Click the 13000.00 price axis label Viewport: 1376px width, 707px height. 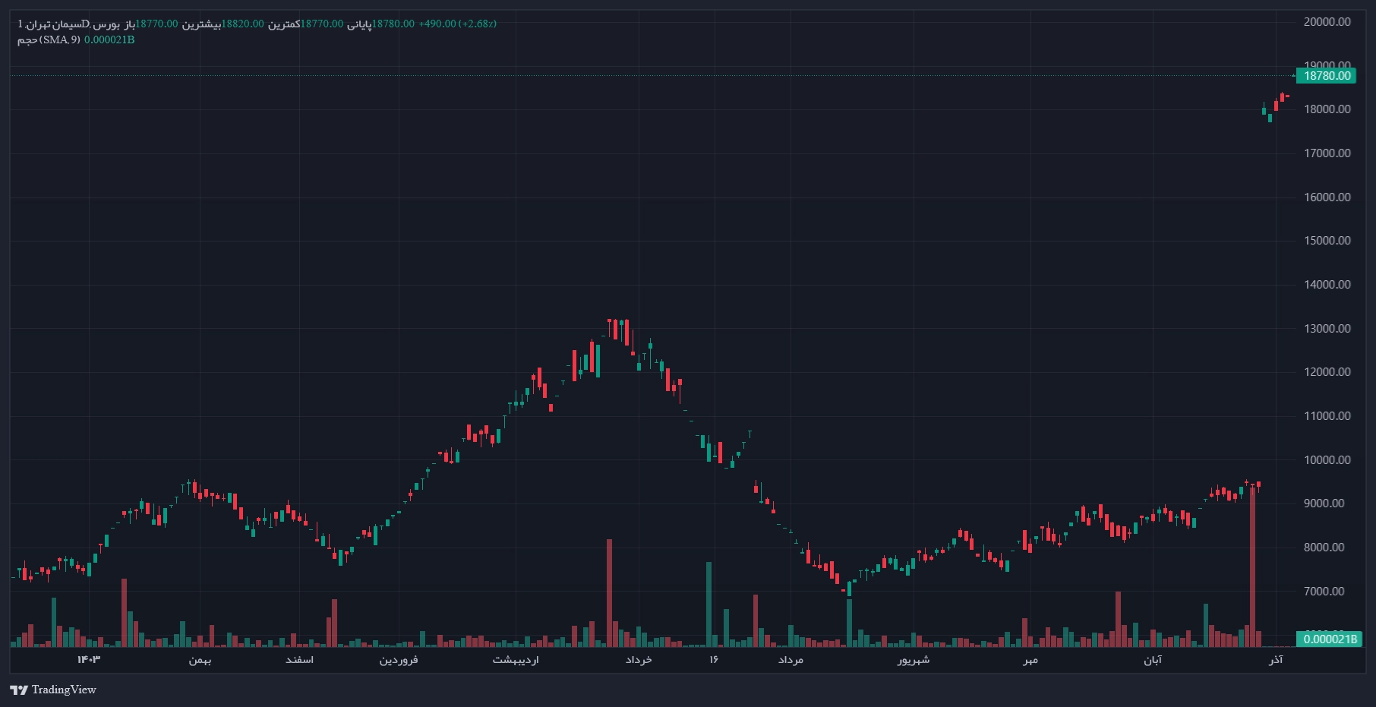[x=1327, y=329]
